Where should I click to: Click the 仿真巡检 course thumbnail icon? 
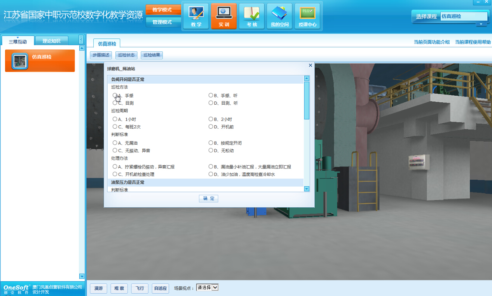tap(20, 61)
